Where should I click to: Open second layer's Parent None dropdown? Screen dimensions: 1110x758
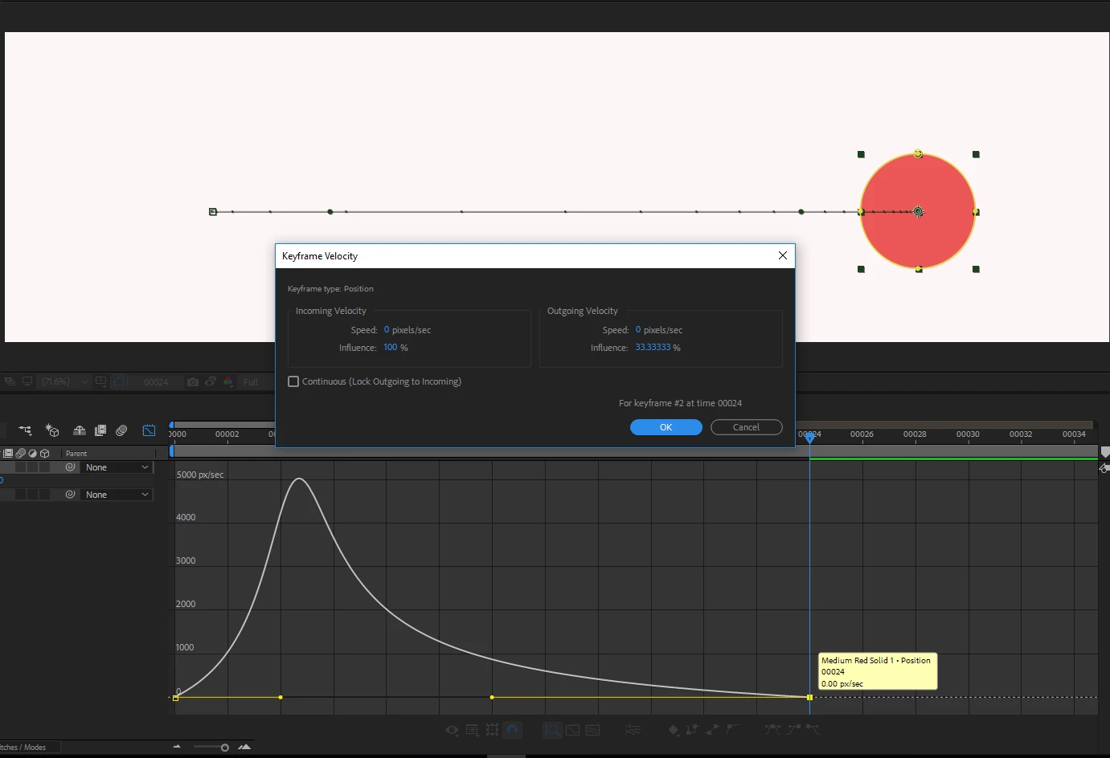117,495
